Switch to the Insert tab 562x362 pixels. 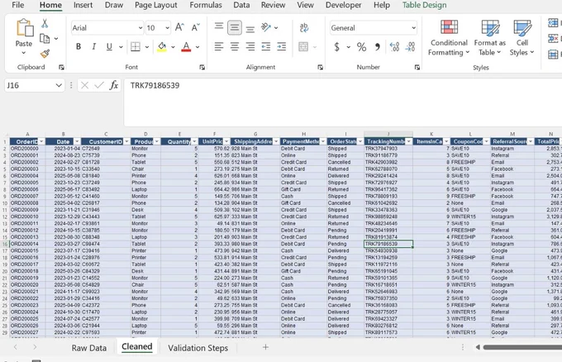(83, 5)
